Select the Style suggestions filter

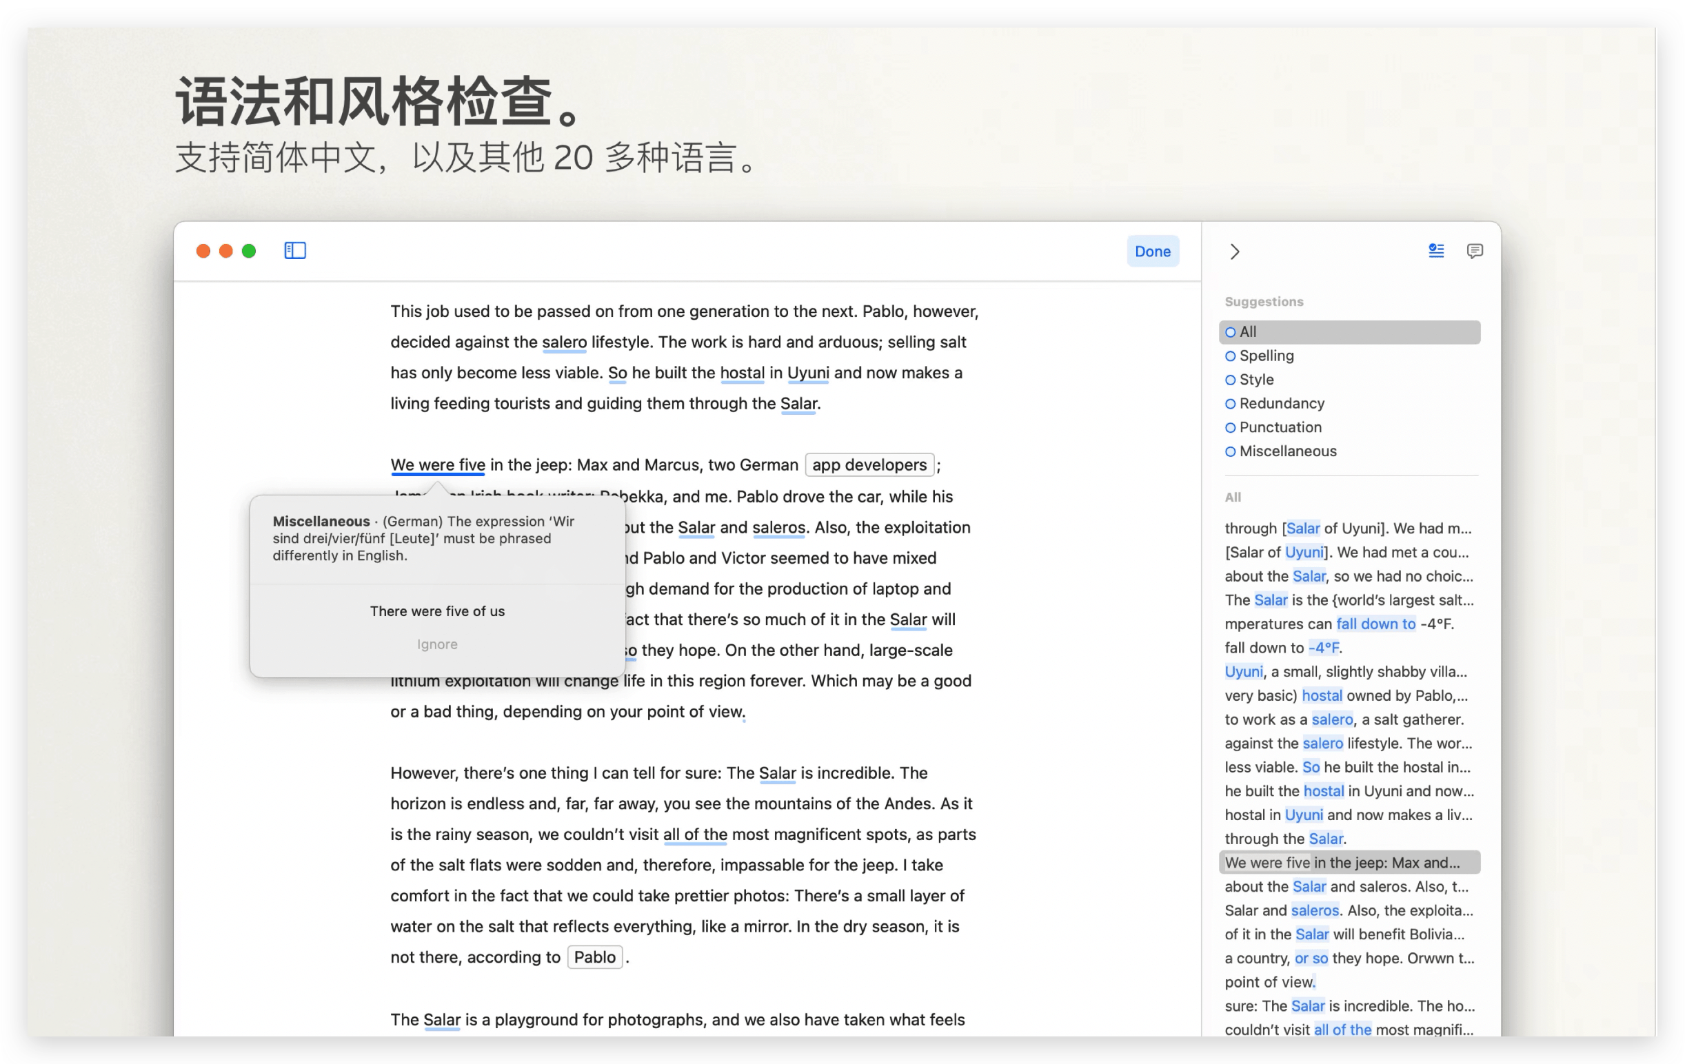point(1256,379)
